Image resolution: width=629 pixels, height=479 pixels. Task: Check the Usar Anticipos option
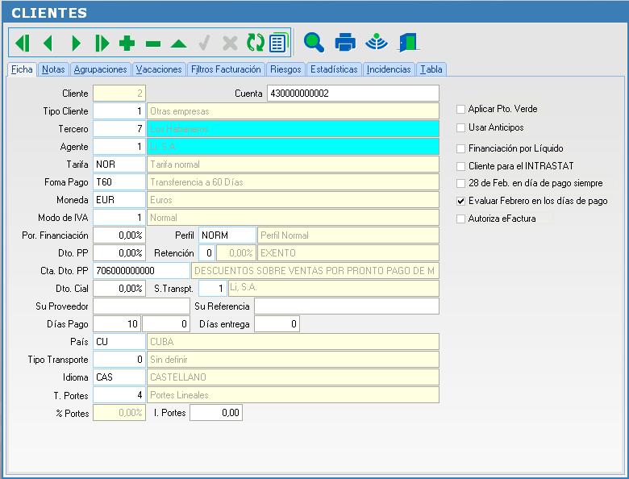point(461,127)
